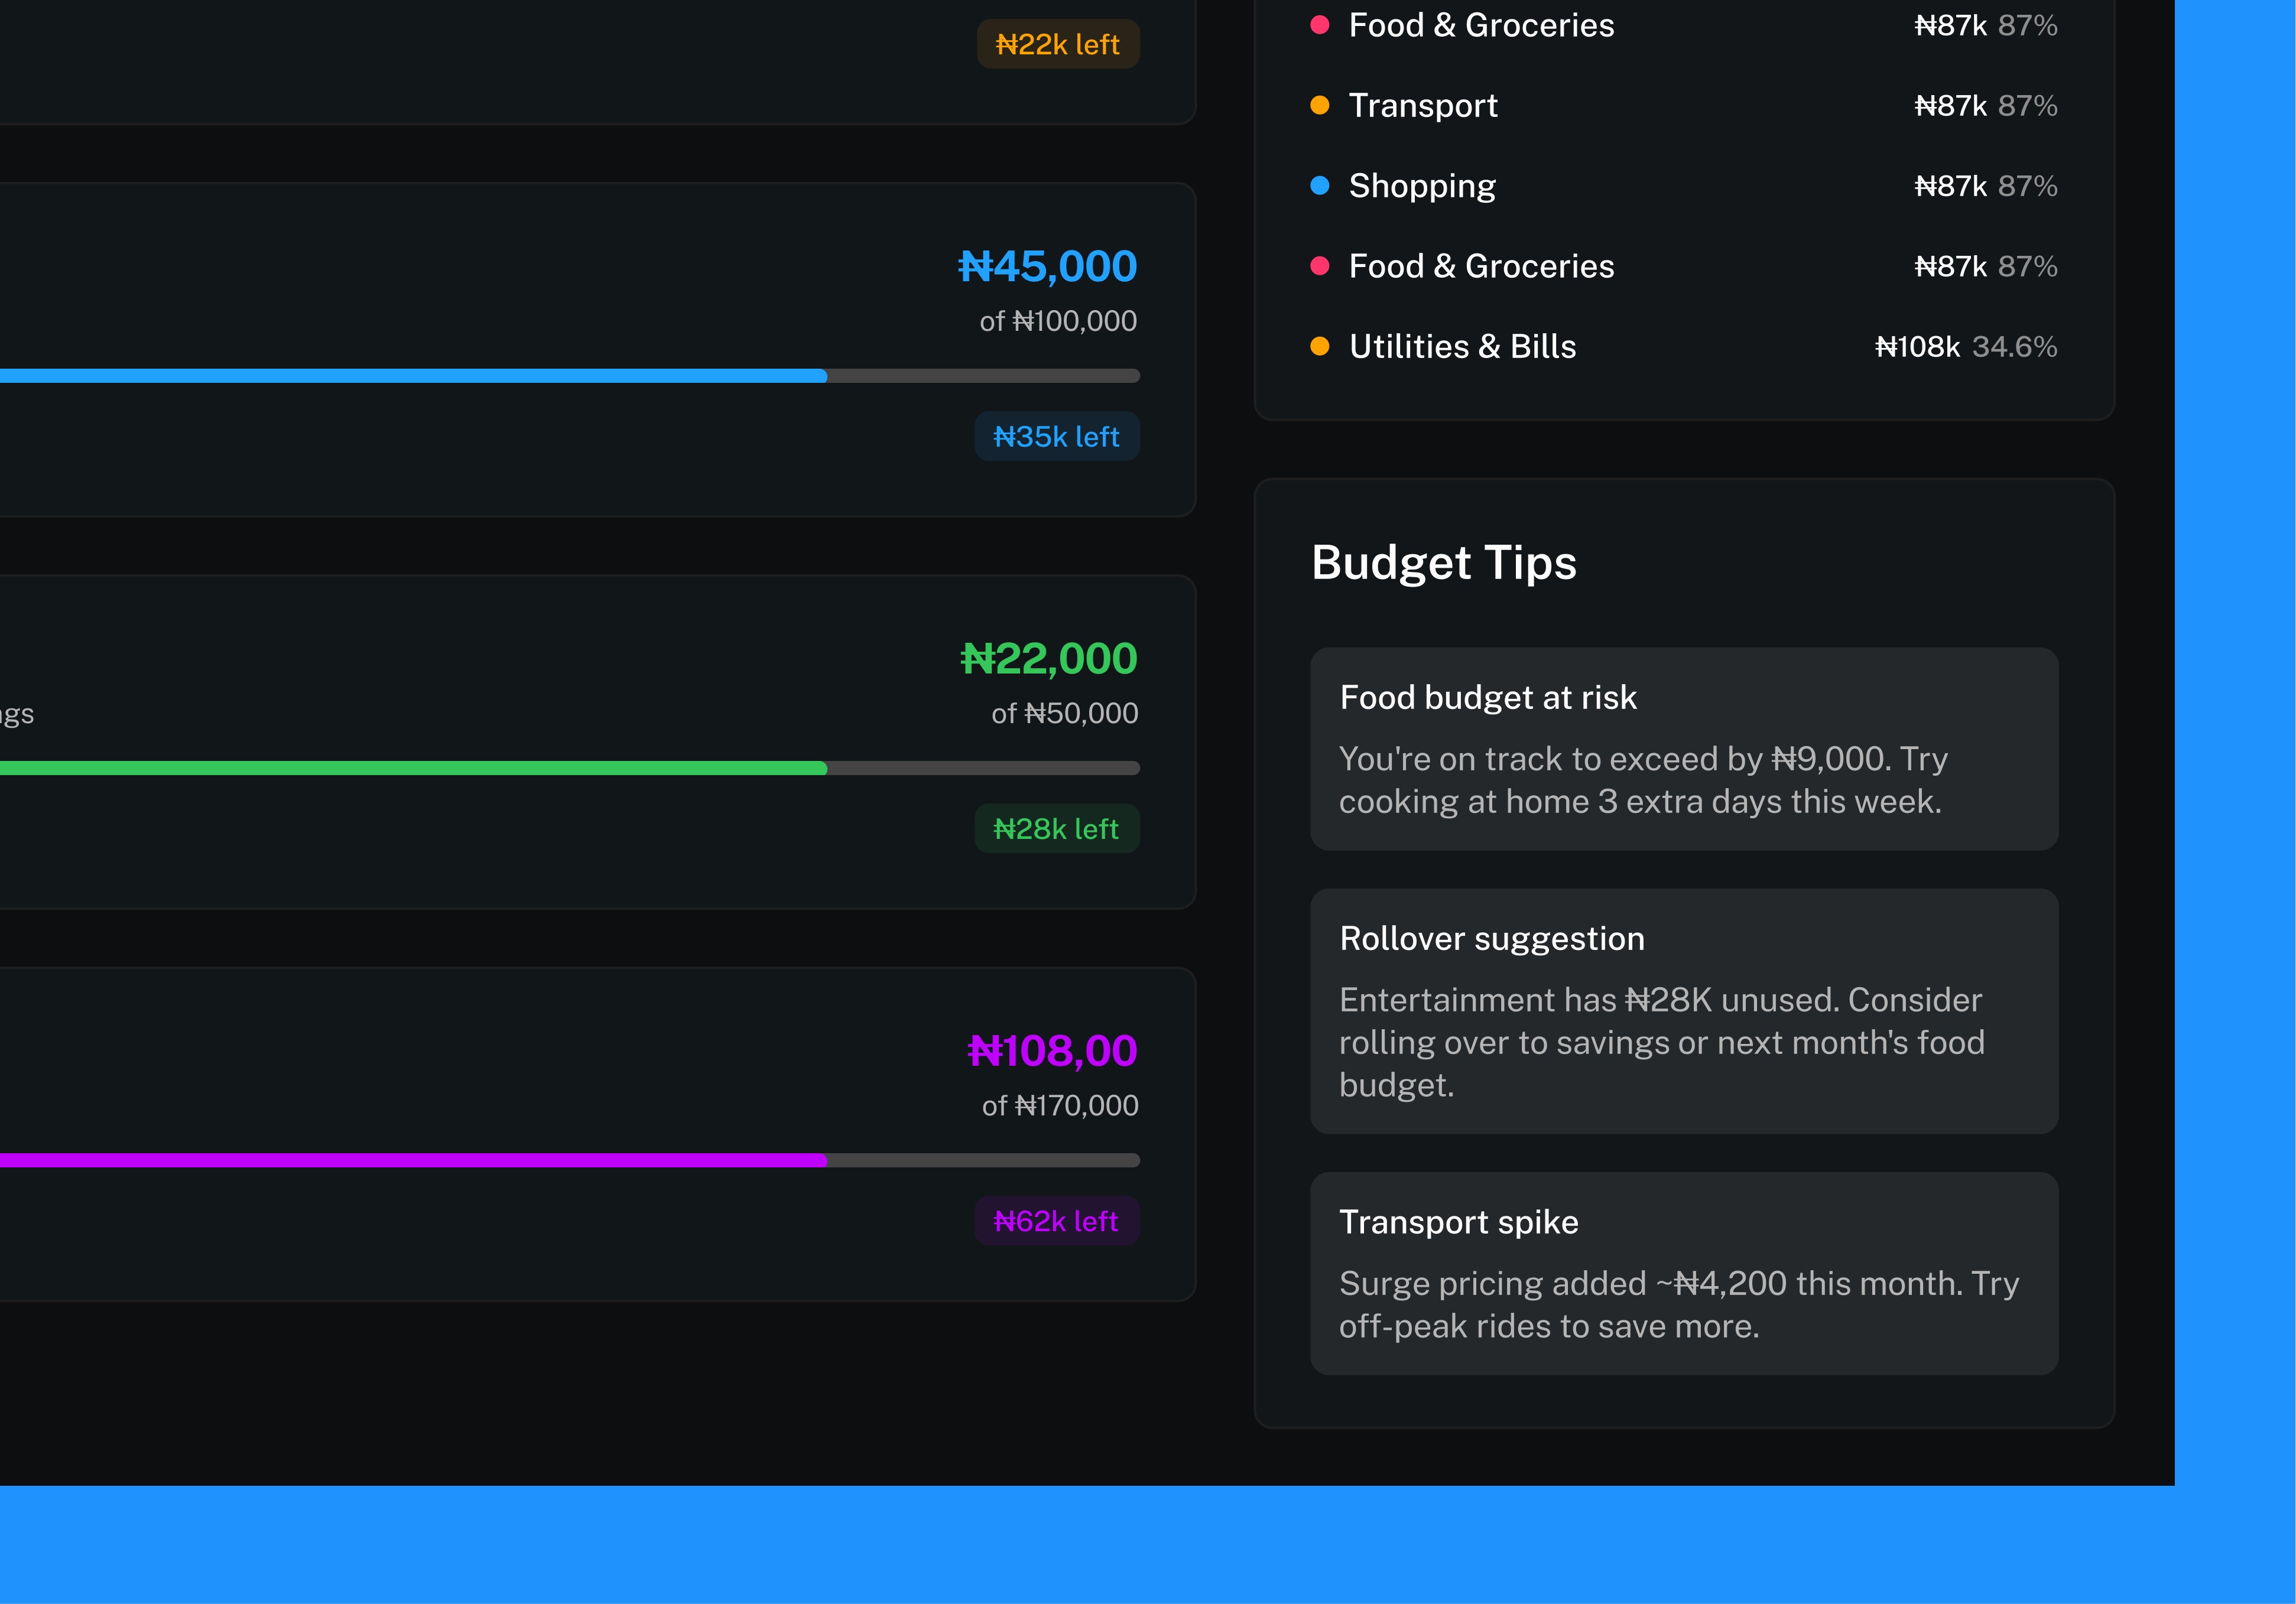Click the blue dot next to Shopping
The height and width of the screenshot is (1604, 2296).
click(1319, 186)
